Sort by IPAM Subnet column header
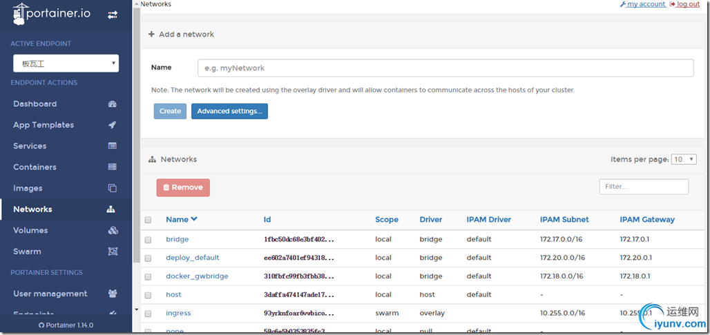 coord(565,220)
